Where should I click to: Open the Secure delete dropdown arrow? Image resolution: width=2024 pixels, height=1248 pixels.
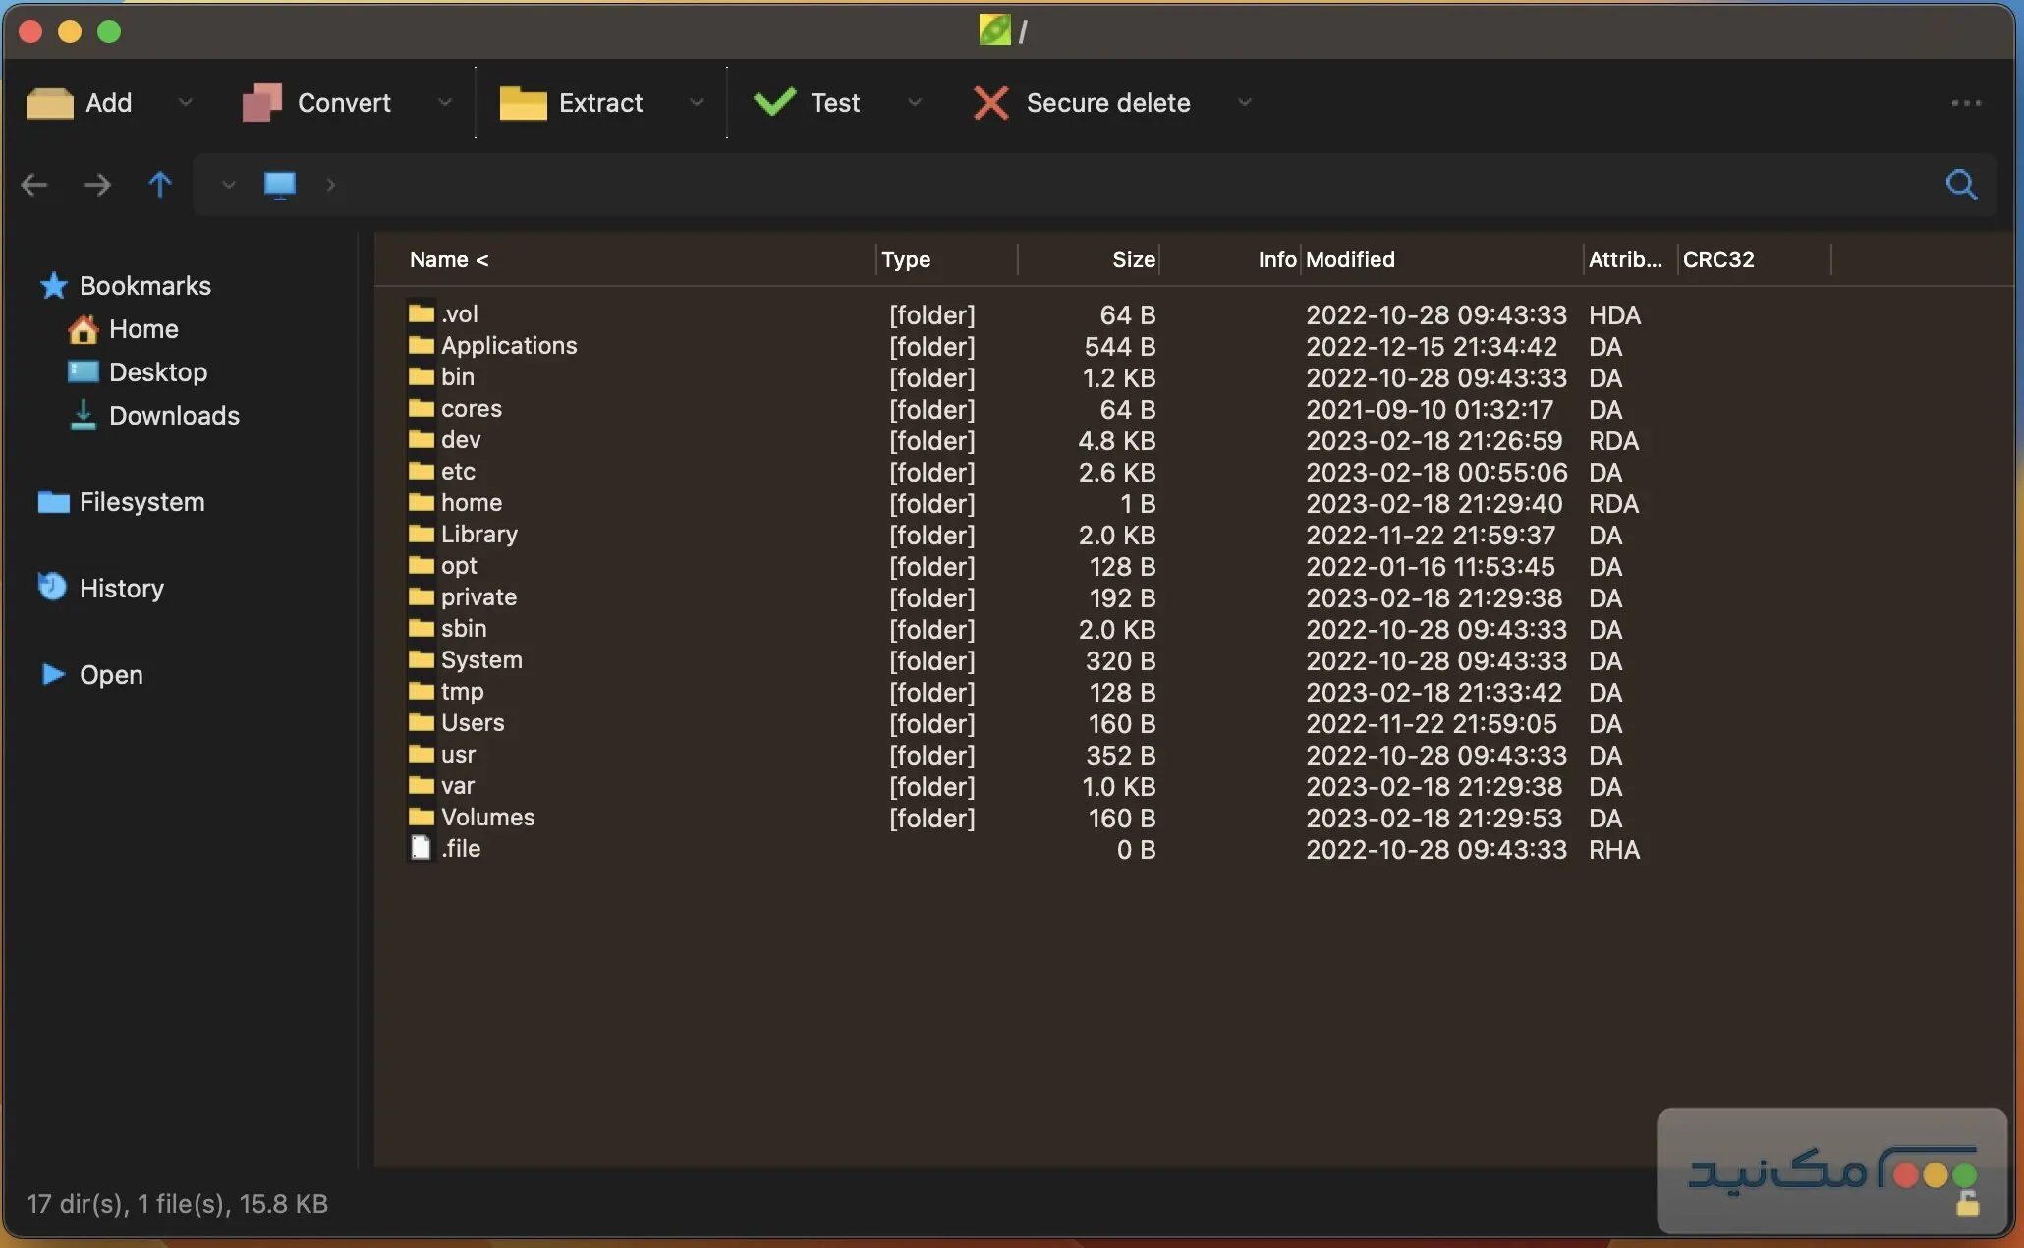pos(1244,103)
